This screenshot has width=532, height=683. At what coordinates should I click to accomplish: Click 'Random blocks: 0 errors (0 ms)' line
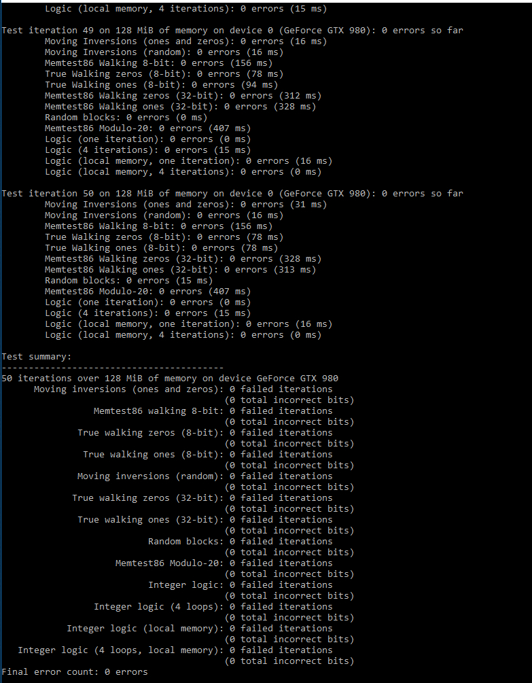point(126,118)
